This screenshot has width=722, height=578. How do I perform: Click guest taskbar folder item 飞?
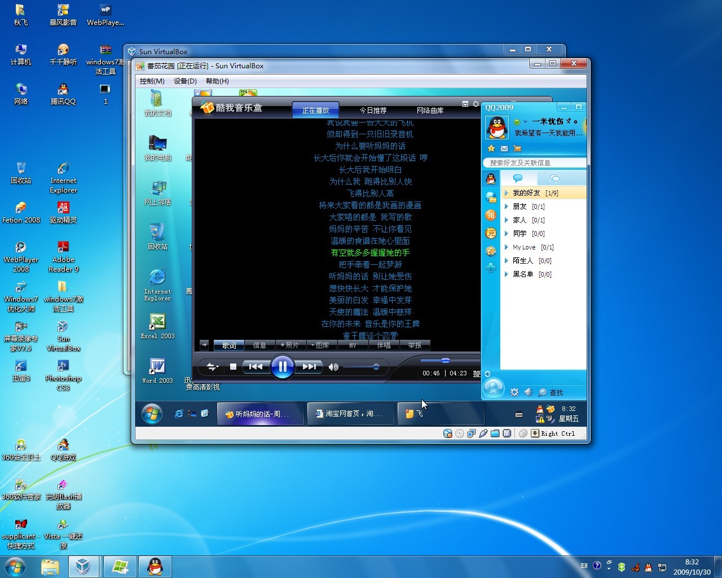pyautogui.click(x=441, y=414)
